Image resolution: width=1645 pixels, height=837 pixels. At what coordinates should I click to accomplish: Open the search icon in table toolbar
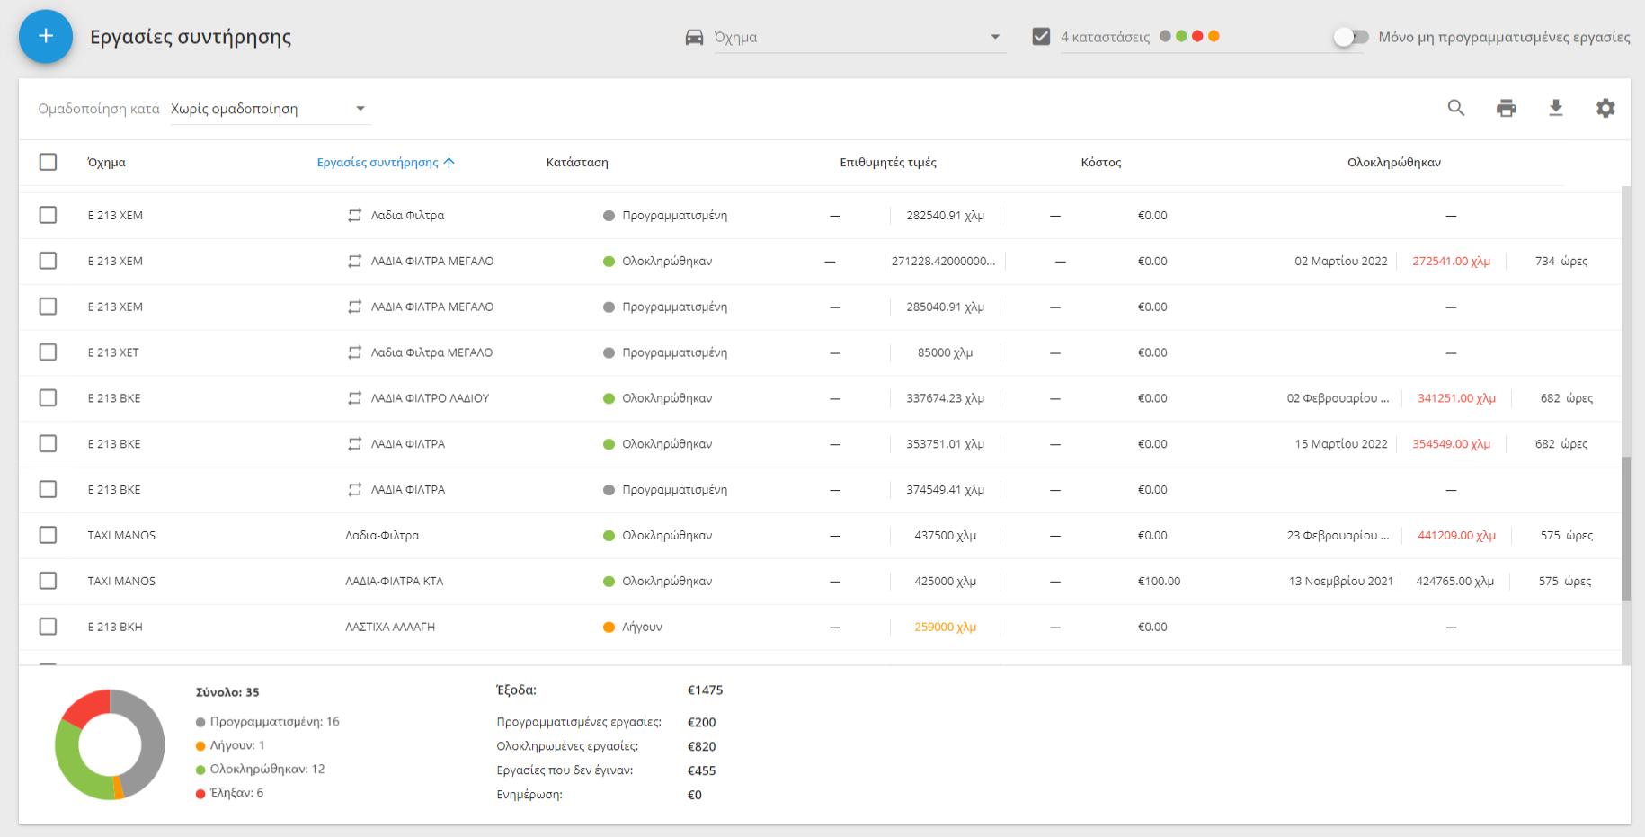point(1456,108)
